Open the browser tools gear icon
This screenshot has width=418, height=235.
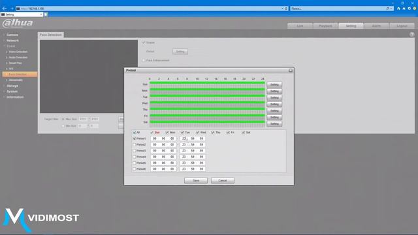click(410, 8)
